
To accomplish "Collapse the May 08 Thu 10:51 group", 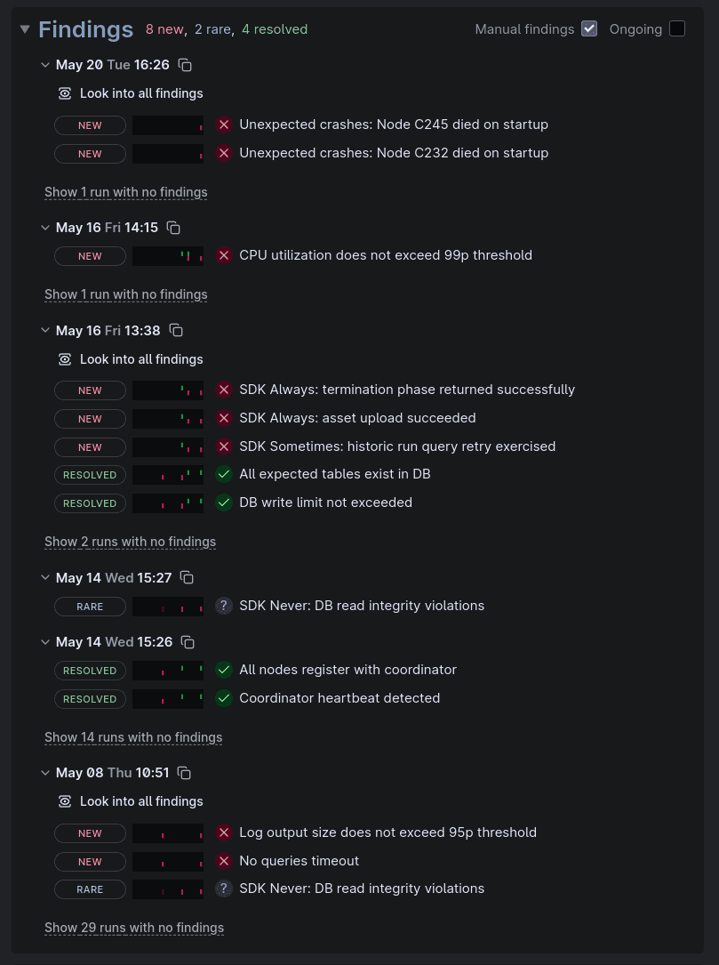I will coord(45,773).
